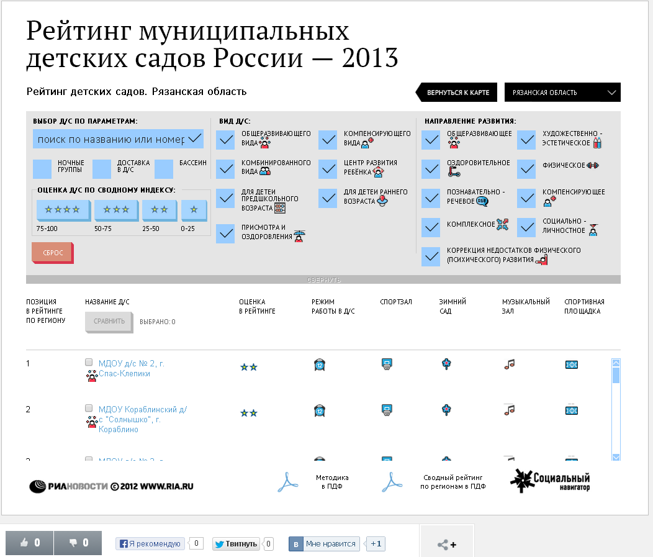Click the music note icon in row 2

pos(510,410)
